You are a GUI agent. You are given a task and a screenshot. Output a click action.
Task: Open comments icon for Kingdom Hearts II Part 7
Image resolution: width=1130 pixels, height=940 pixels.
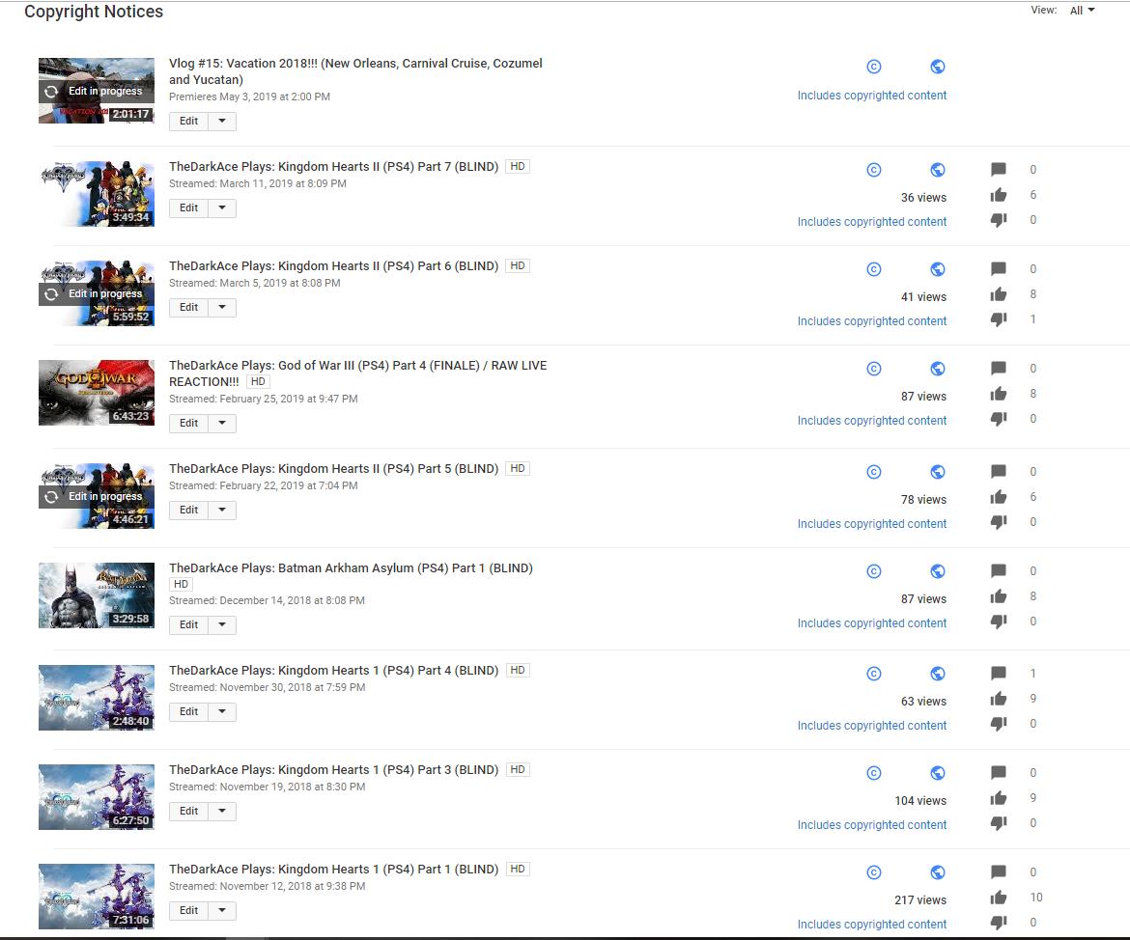[x=998, y=169]
